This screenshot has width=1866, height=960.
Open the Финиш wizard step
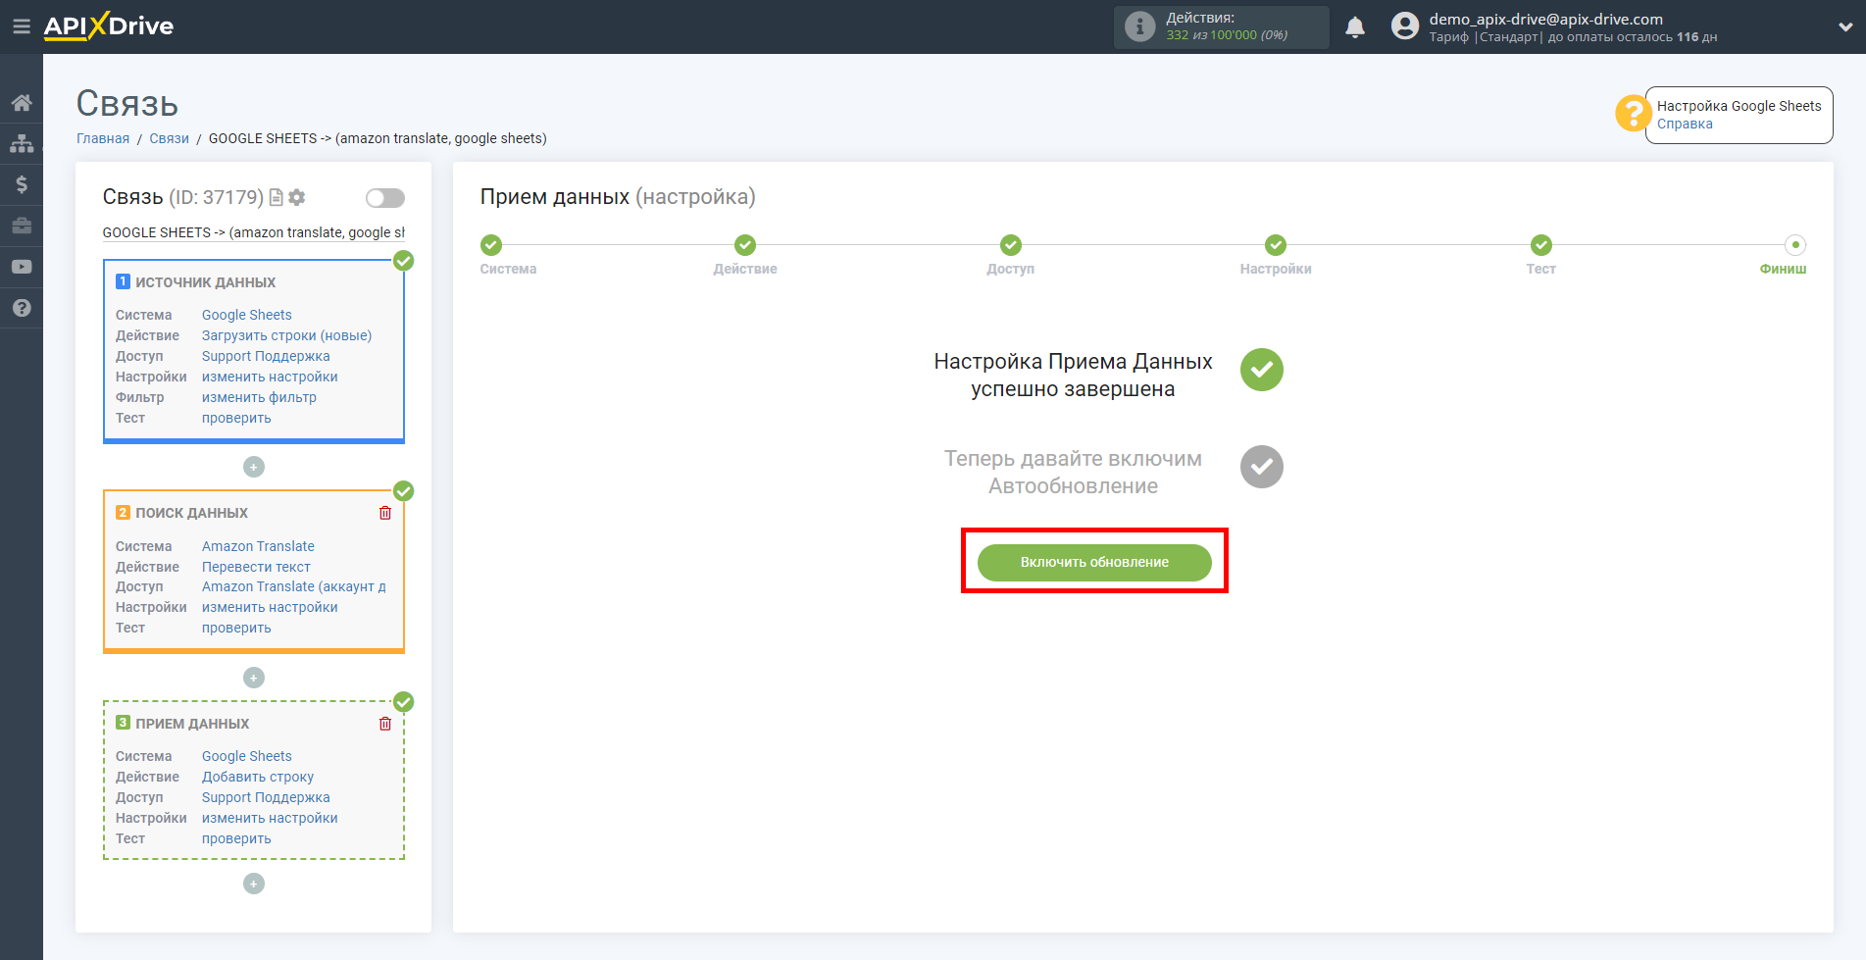(x=1795, y=245)
